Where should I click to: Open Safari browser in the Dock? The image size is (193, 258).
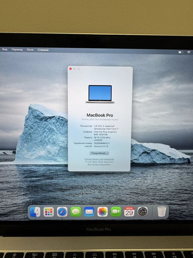pos(62,212)
